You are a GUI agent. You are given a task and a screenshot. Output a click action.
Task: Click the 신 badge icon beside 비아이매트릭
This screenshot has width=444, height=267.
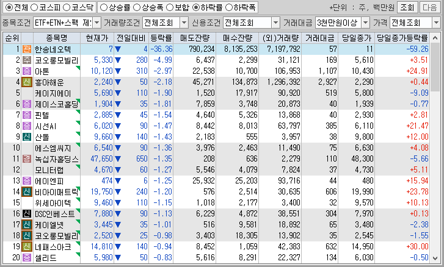pyautogui.click(x=27, y=192)
